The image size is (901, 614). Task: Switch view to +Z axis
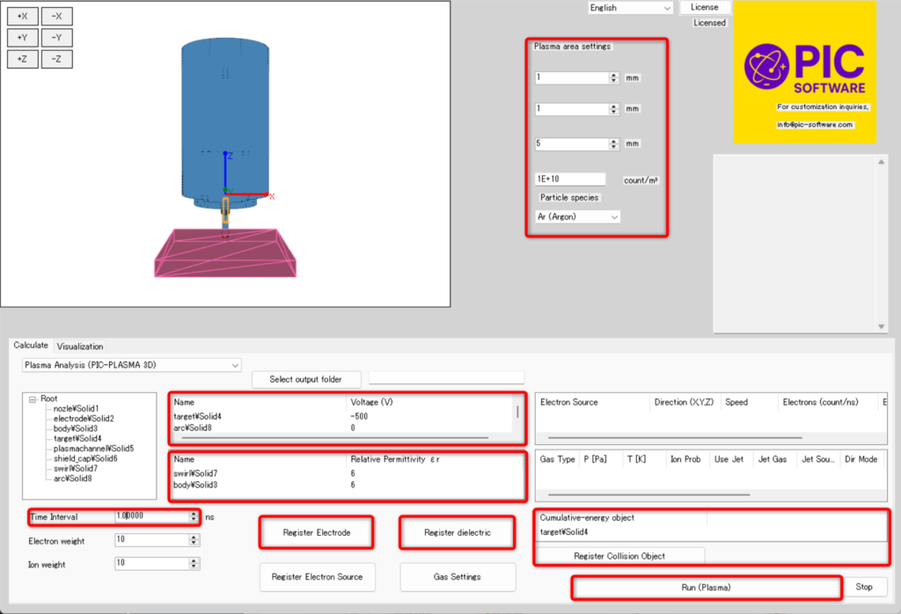[x=22, y=59]
